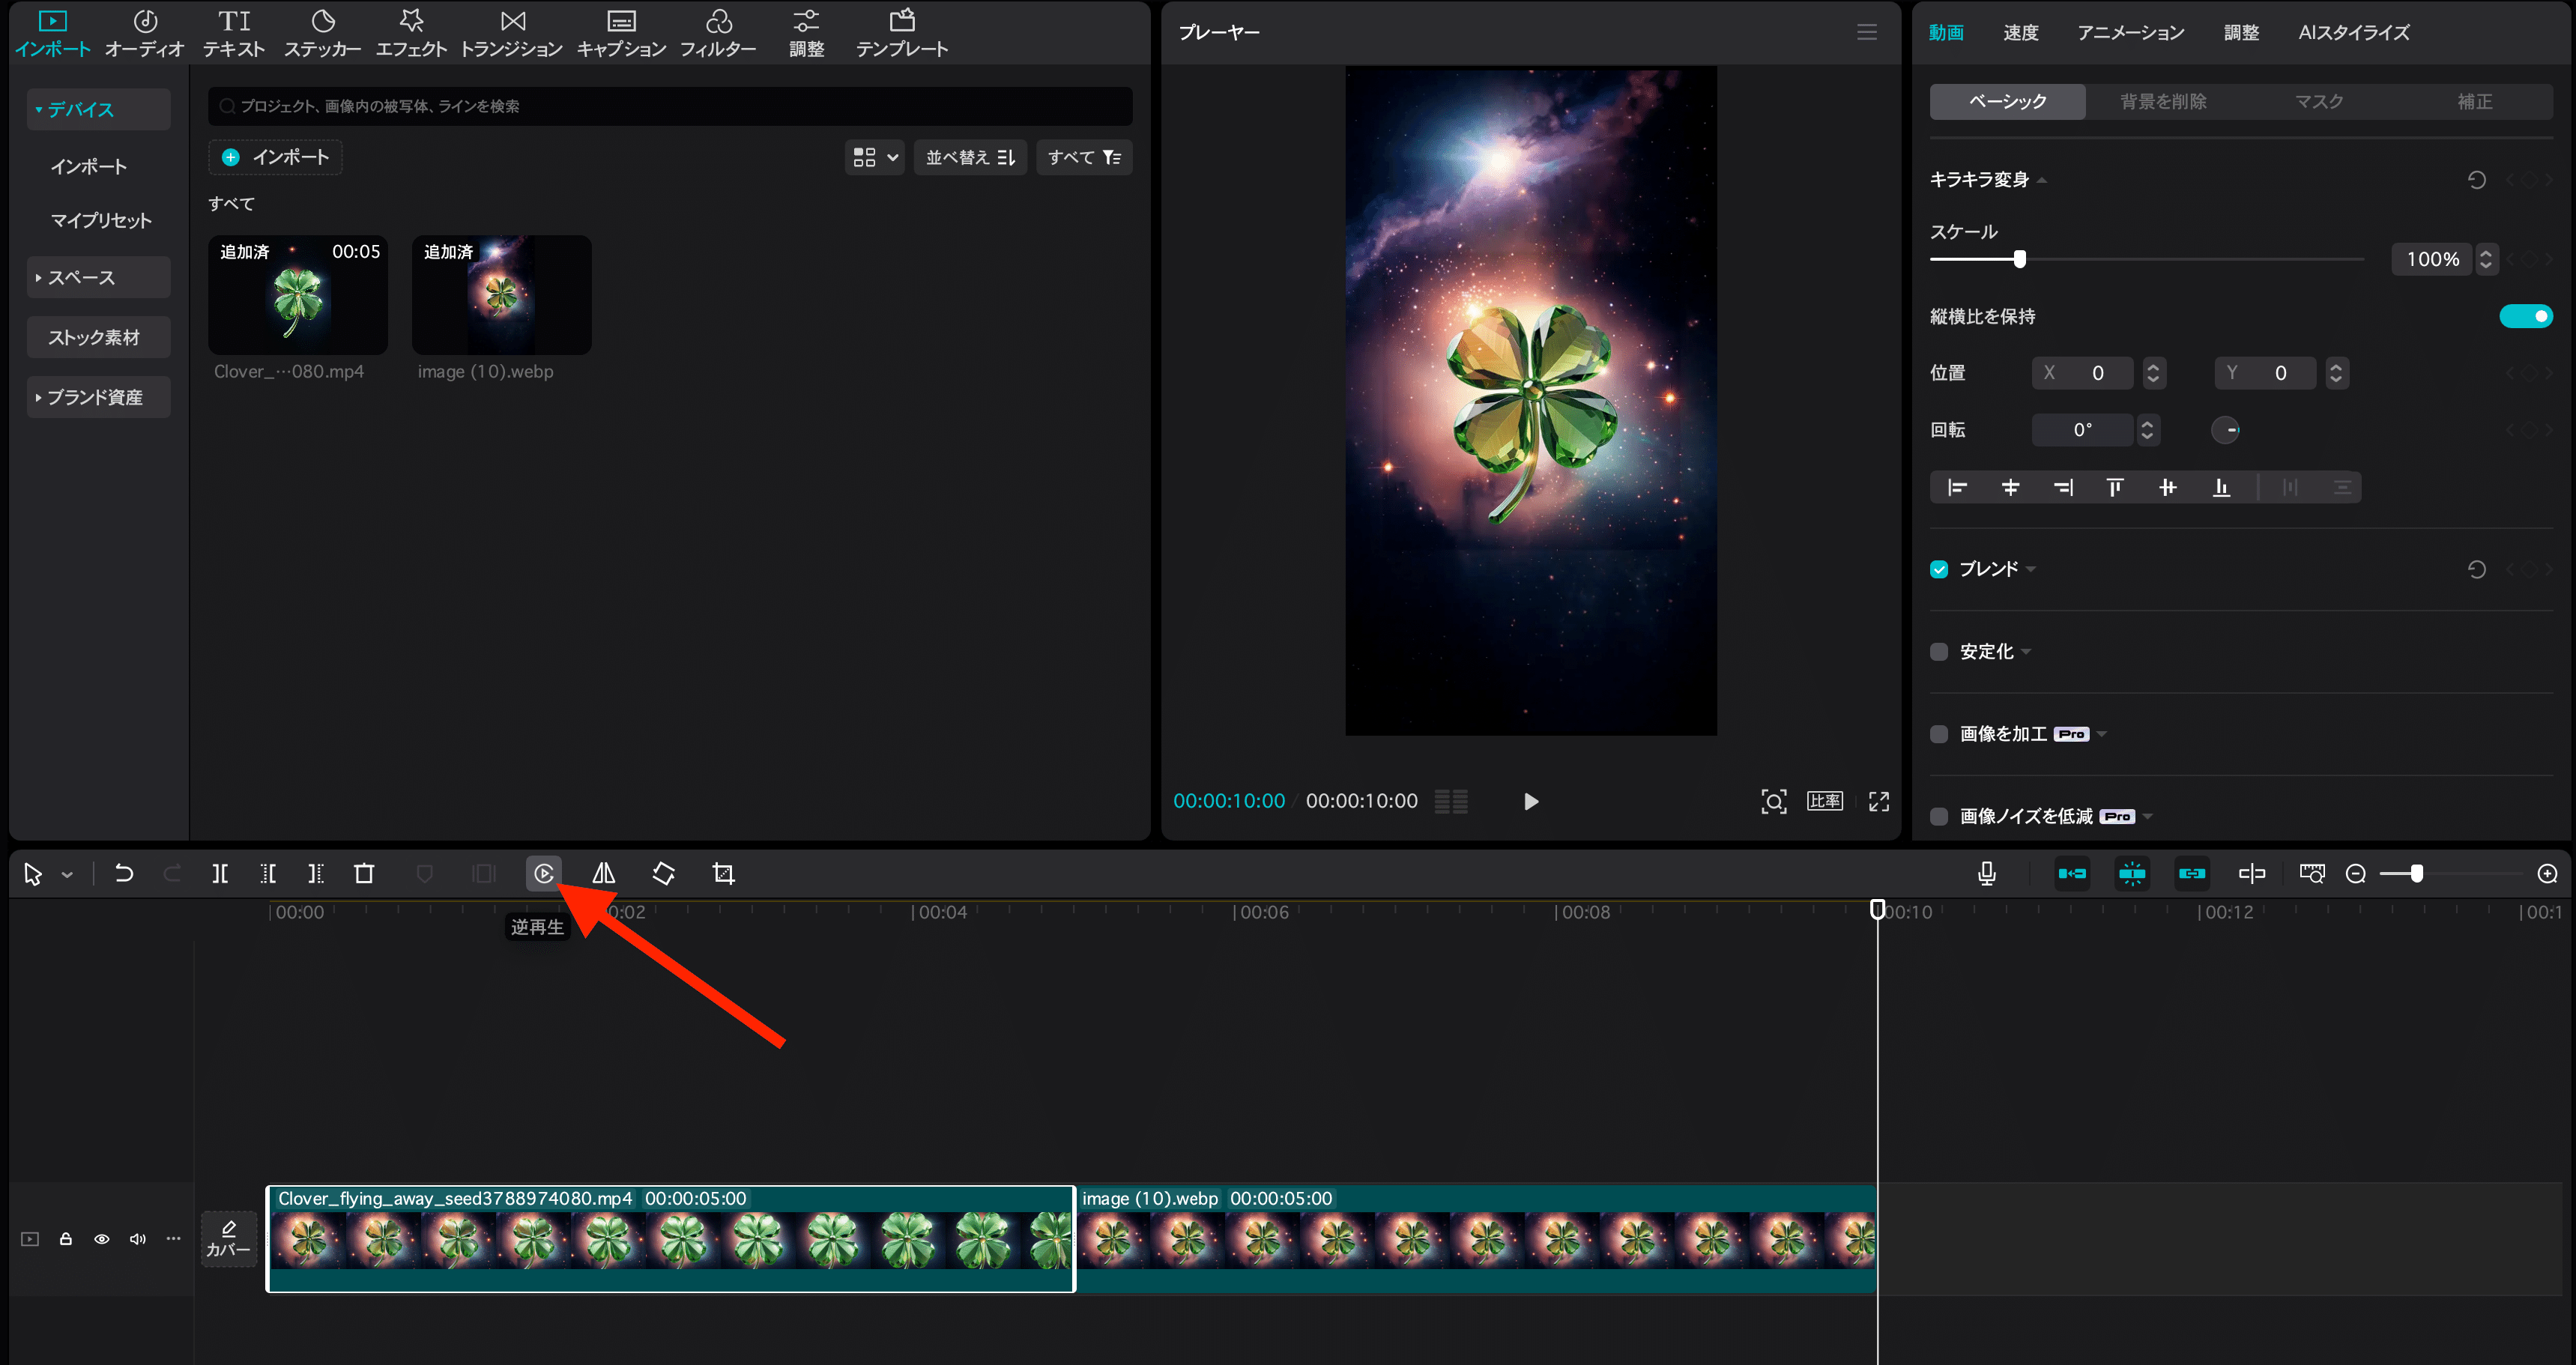Open the 並べ替え sort dropdown
2576x1365 pixels.
(970, 157)
